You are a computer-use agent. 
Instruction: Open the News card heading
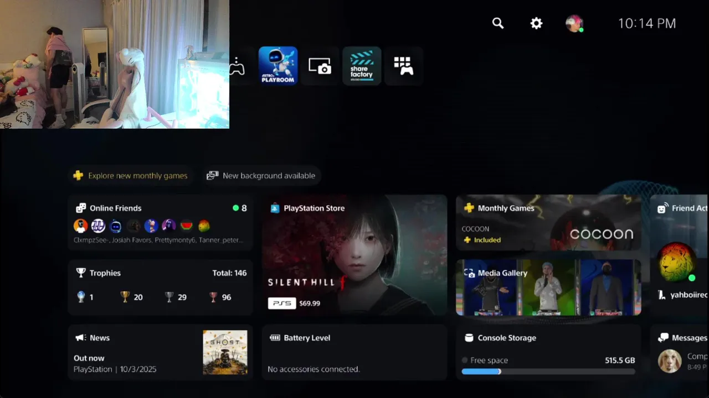(x=100, y=337)
